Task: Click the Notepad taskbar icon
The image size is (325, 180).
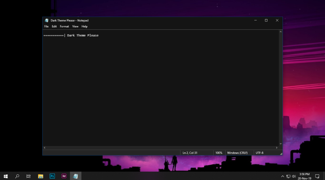Action: point(75,176)
